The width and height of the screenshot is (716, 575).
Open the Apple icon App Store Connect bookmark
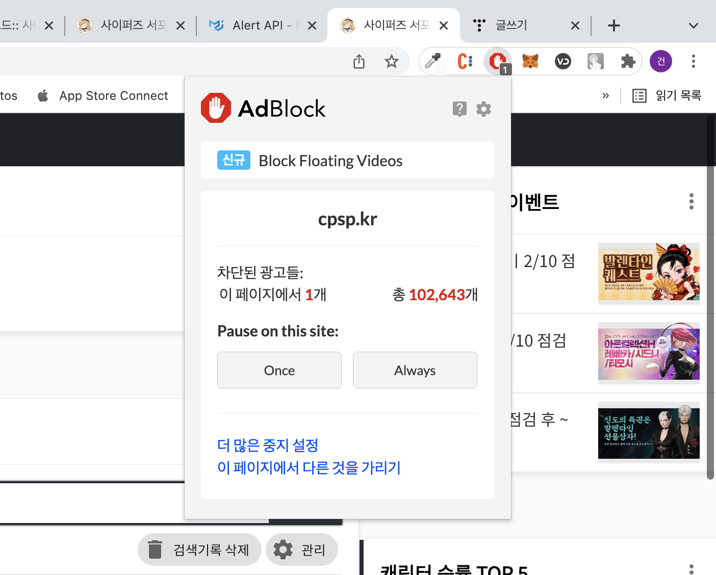43,95
